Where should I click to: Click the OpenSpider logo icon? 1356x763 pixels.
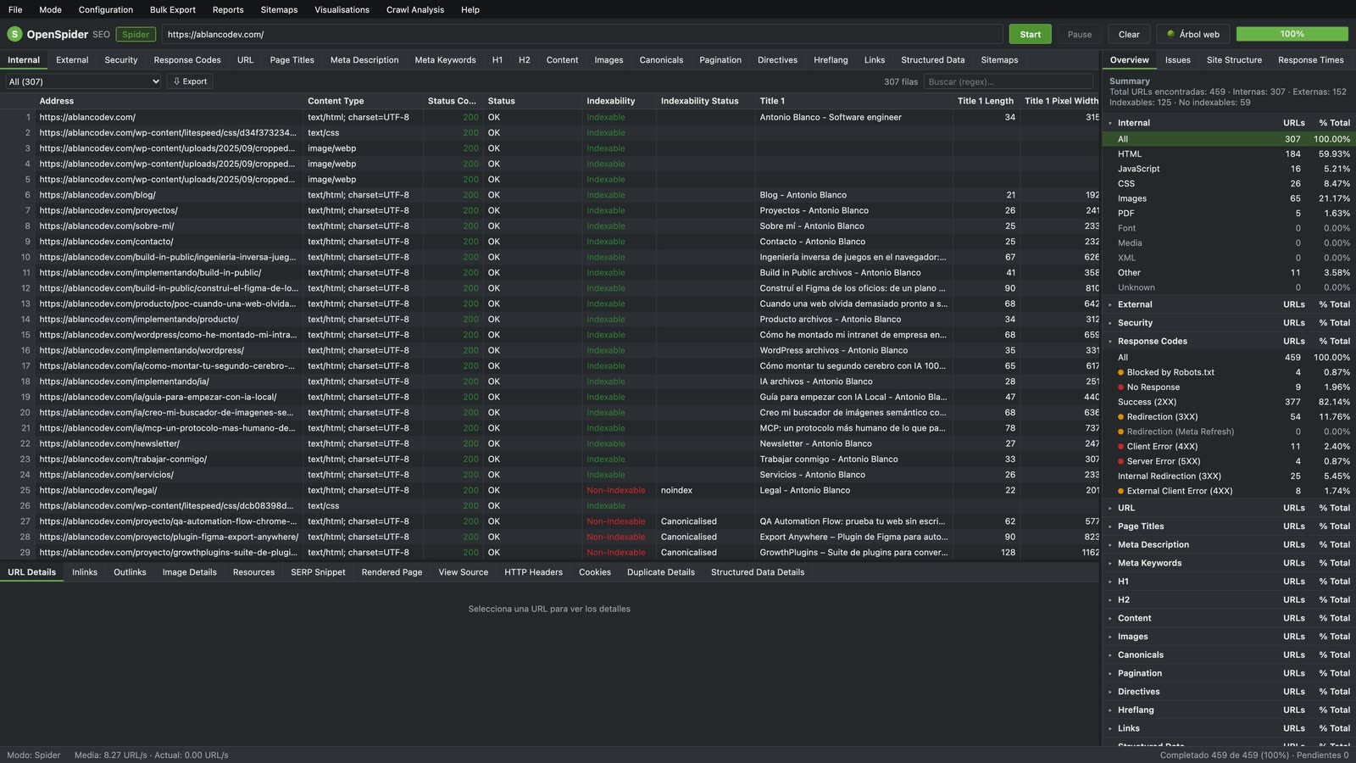point(14,34)
